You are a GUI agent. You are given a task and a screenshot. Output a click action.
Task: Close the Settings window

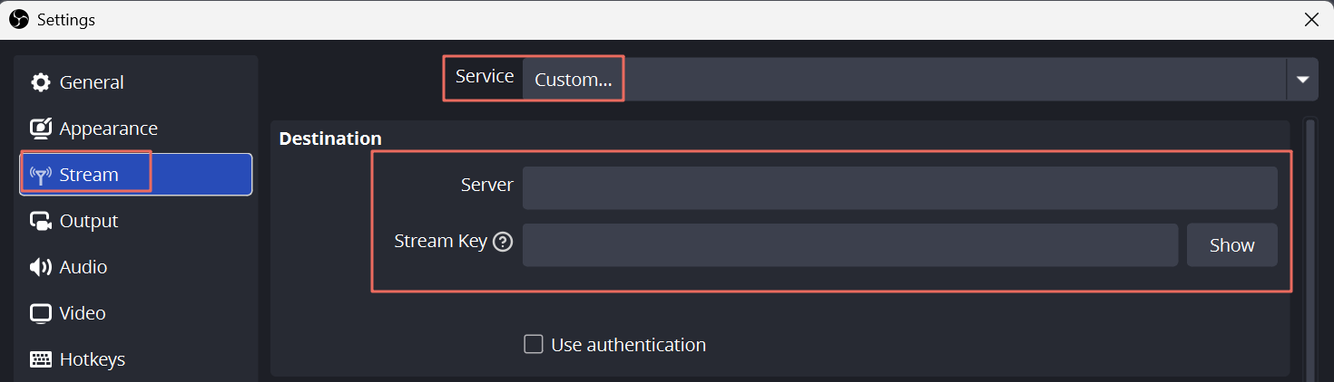[x=1311, y=19]
